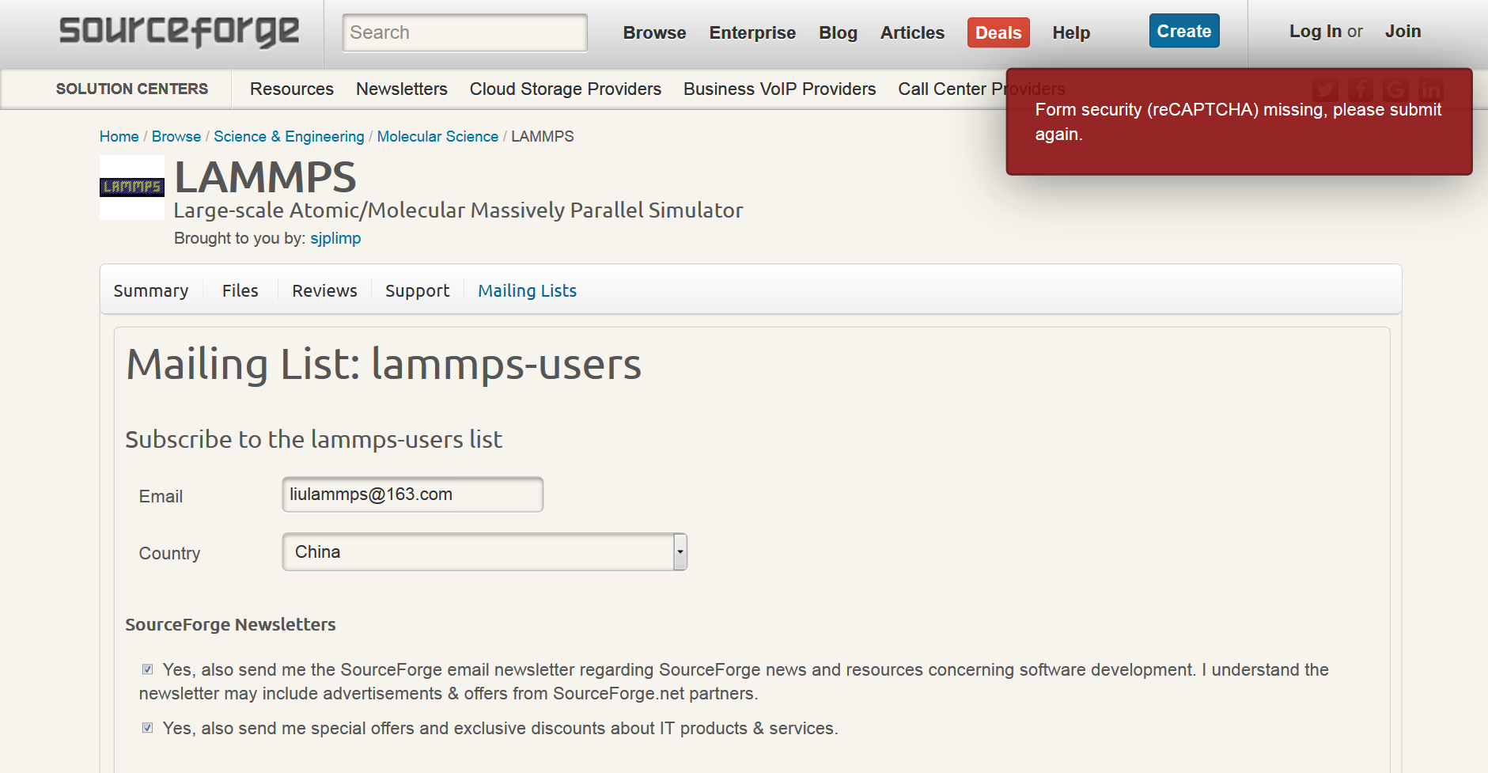Switch to the Support tab

417,290
